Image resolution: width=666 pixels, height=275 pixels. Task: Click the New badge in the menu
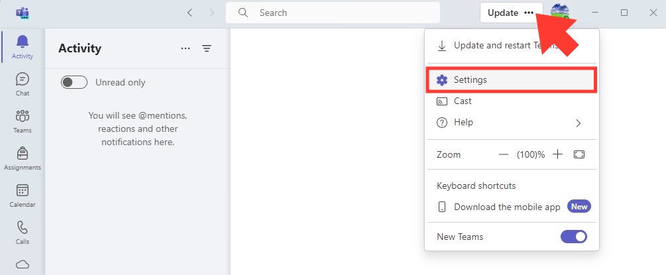point(579,207)
